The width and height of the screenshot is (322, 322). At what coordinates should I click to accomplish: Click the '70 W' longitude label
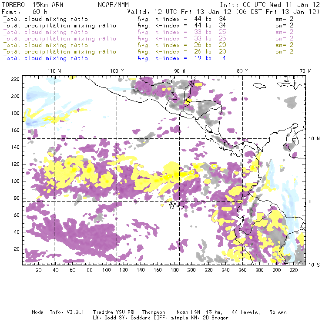point(305,71)
